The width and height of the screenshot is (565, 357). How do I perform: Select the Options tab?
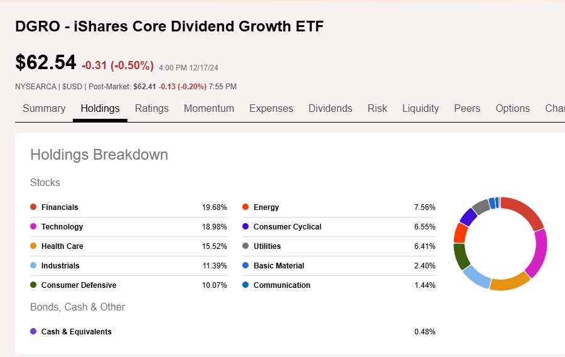tap(513, 108)
